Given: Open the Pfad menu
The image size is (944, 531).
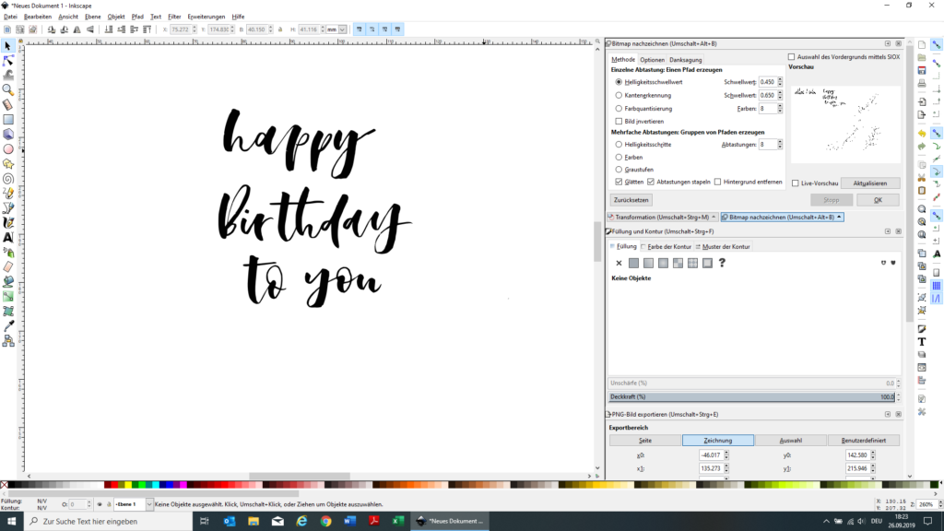Looking at the screenshot, I should pos(137,17).
